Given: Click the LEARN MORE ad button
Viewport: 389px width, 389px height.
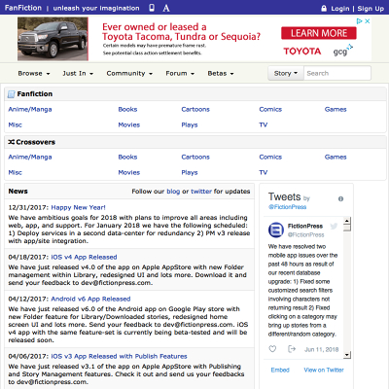Looking at the screenshot, I should pos(319,33).
